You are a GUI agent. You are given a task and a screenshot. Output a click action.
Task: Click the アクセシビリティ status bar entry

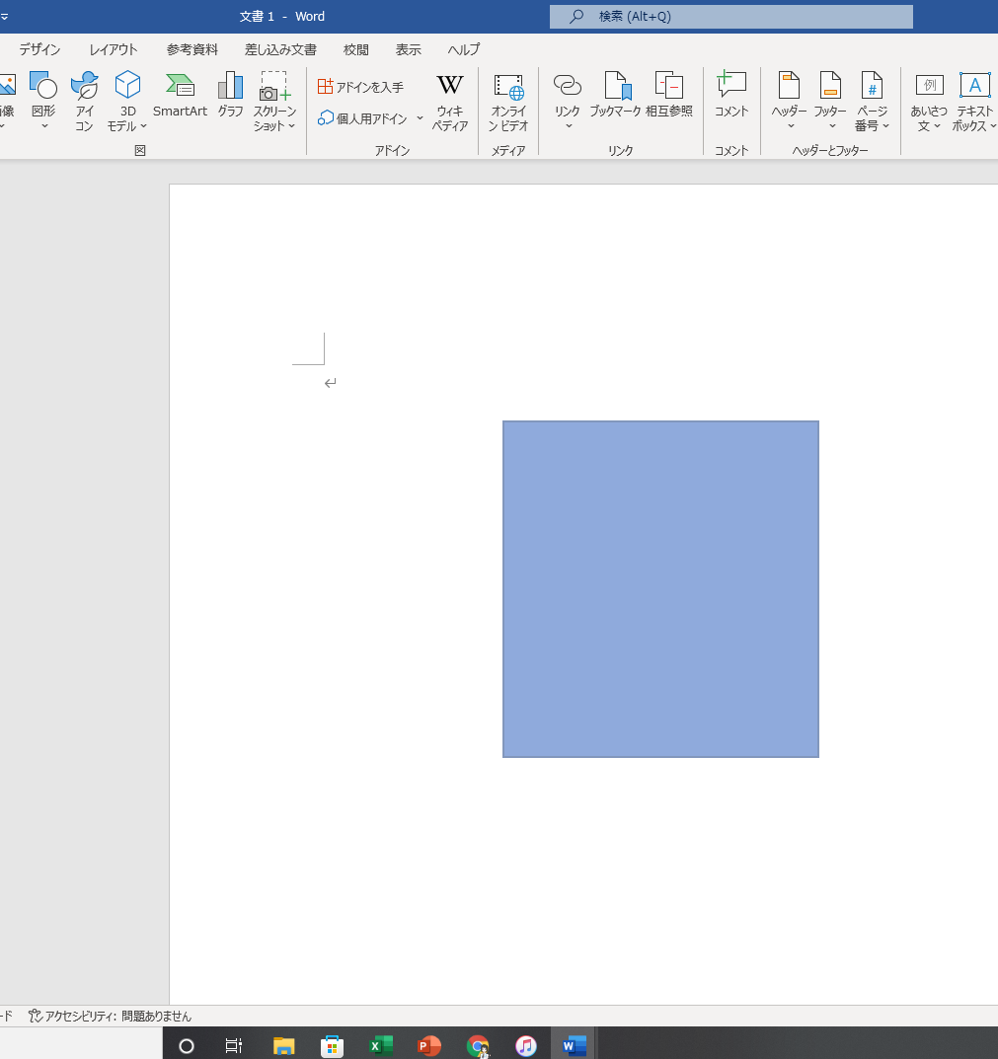point(111,1016)
